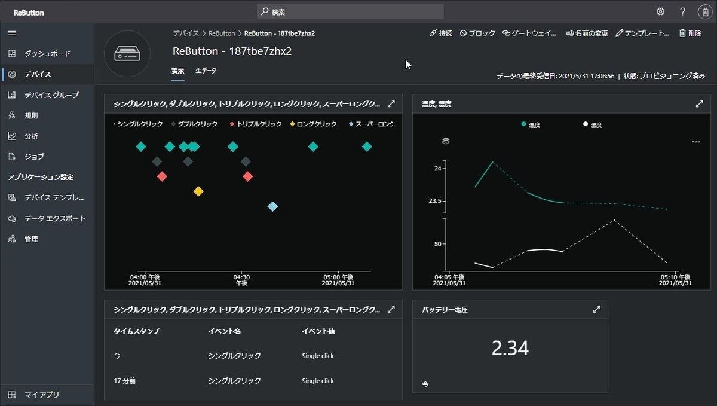Viewport: 717px width, 406px height.
Task: Click 削除 to delete the device
Action: point(690,33)
